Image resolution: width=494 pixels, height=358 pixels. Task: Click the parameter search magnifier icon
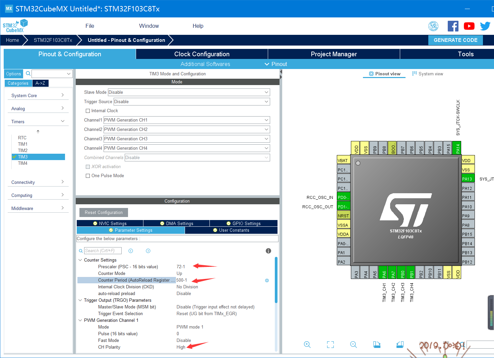(x=81, y=251)
